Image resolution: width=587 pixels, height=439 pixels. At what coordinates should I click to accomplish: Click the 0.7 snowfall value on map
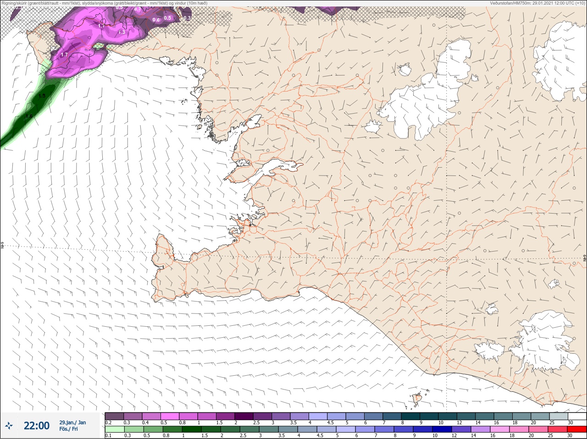(138, 9)
